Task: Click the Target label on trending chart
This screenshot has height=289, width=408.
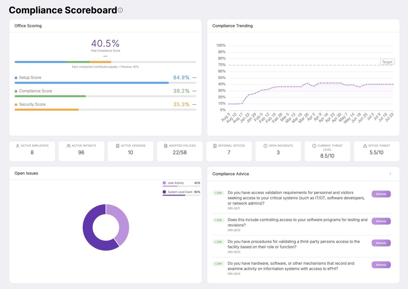Action: (x=387, y=62)
